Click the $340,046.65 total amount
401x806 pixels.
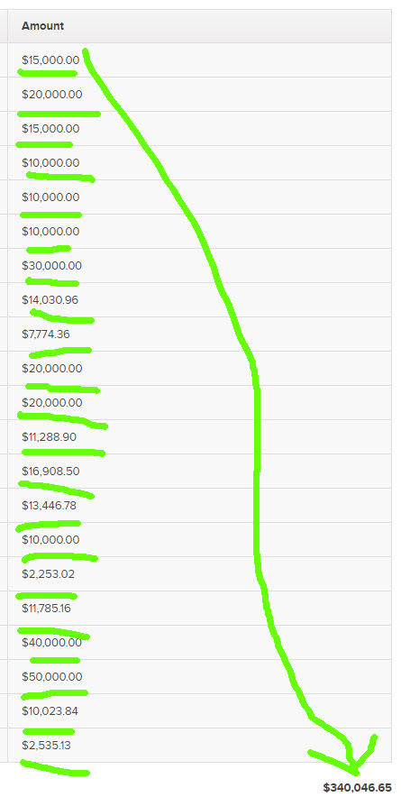coord(358,787)
